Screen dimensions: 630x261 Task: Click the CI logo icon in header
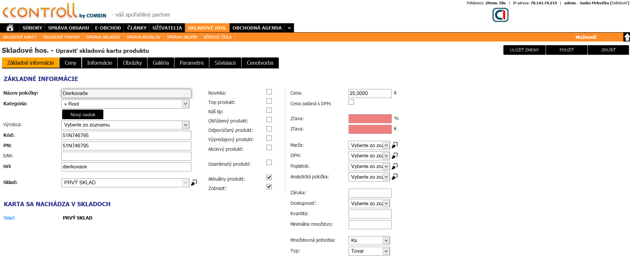500,15
